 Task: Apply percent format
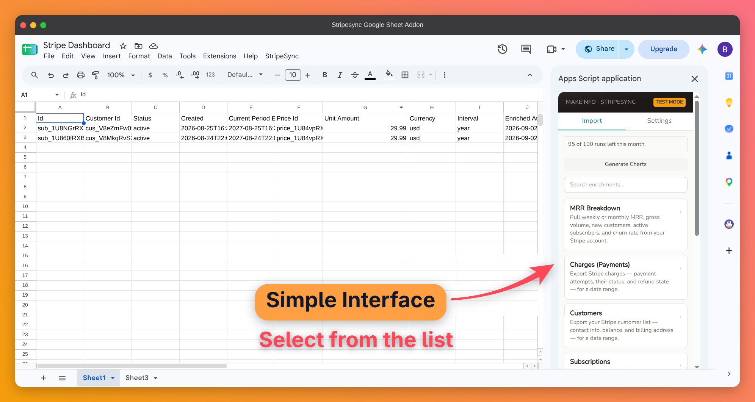165,75
